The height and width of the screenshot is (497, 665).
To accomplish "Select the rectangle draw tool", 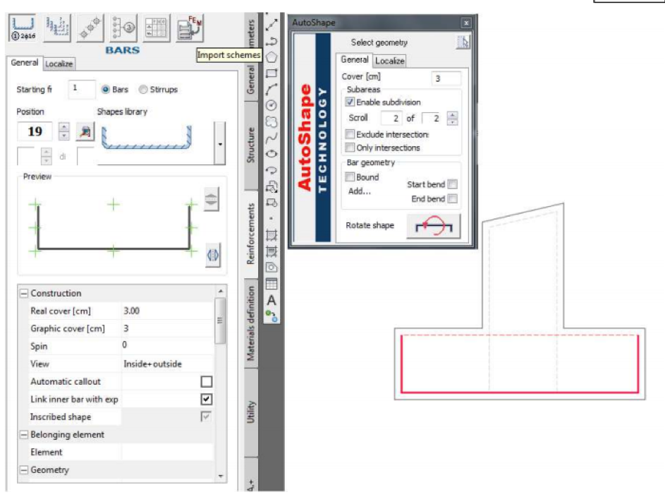I will coord(272,72).
